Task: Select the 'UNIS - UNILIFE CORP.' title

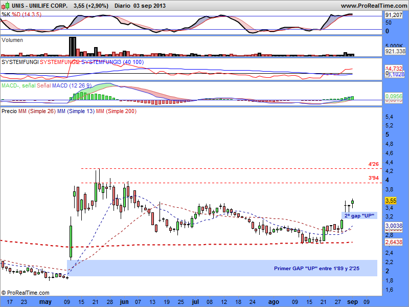Action: (x=39, y=6)
